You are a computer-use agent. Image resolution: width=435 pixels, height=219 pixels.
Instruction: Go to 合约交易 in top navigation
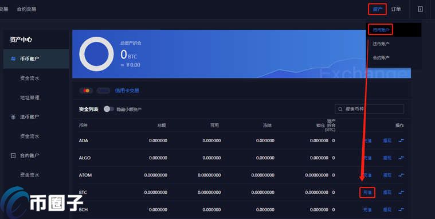click(26, 9)
